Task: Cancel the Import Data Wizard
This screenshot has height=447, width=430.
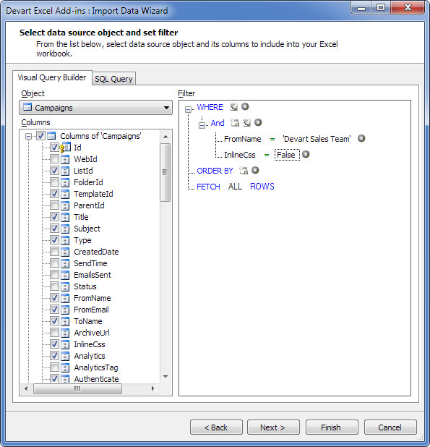Action: (390, 427)
